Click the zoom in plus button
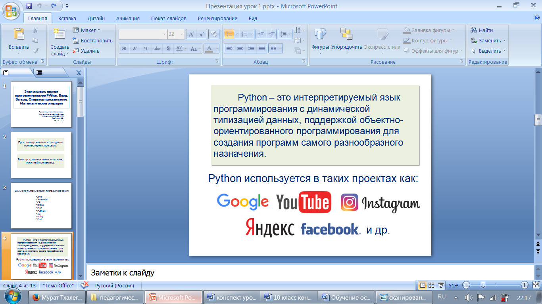The image size is (542, 304). 525,285
